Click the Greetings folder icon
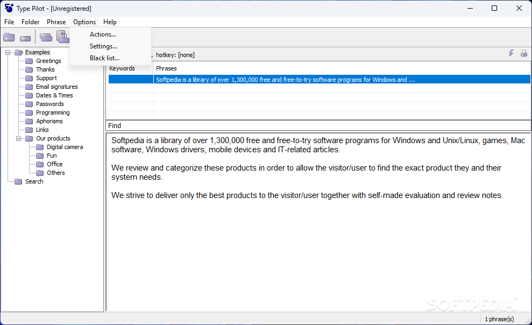 [x=30, y=61]
